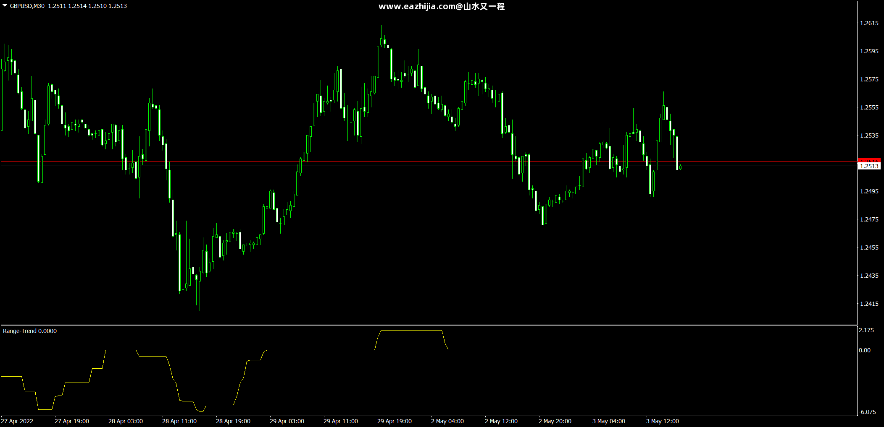Select indicator scale value 2.175
This screenshot has width=884, height=427.
click(866, 330)
